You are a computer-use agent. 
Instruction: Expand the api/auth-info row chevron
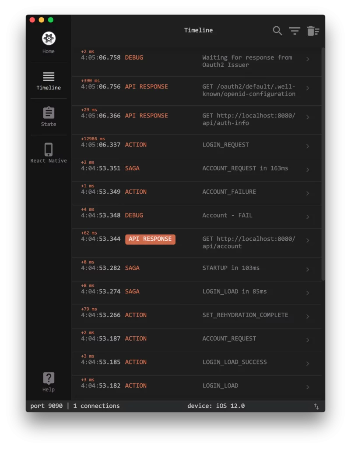[308, 117]
